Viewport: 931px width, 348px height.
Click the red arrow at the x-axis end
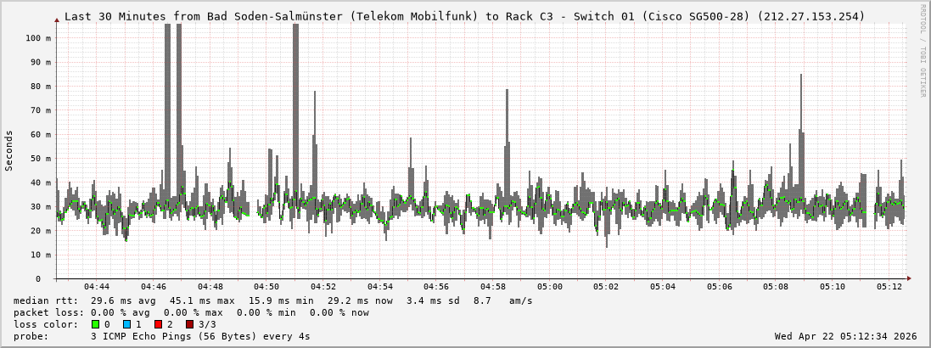(x=909, y=278)
